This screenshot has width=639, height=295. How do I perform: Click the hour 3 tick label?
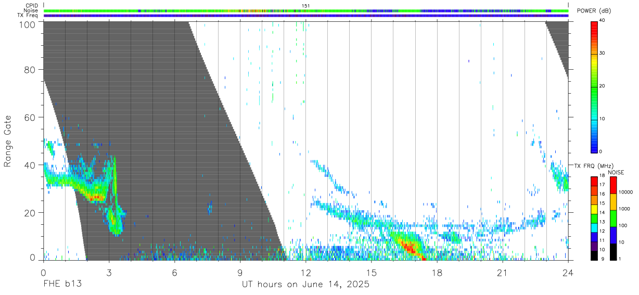pos(109,273)
